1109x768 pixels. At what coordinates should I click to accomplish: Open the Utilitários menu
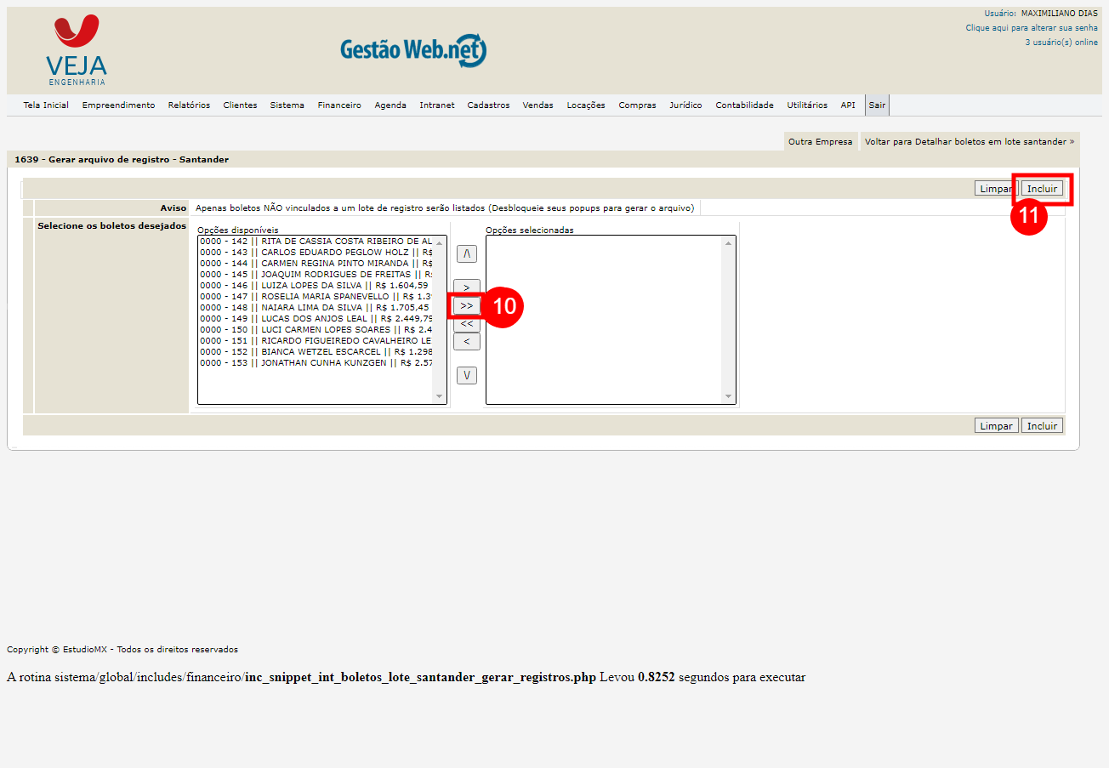tap(806, 105)
